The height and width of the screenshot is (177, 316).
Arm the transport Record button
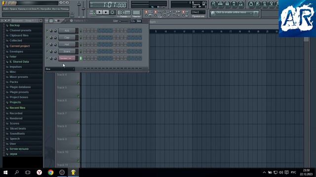(x=112, y=12)
